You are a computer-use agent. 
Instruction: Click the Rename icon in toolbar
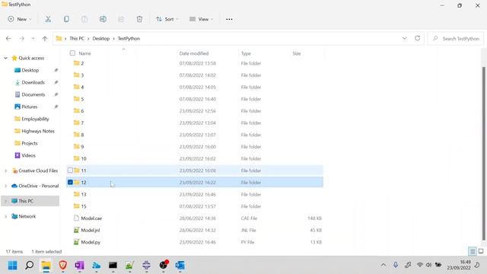tap(103, 19)
